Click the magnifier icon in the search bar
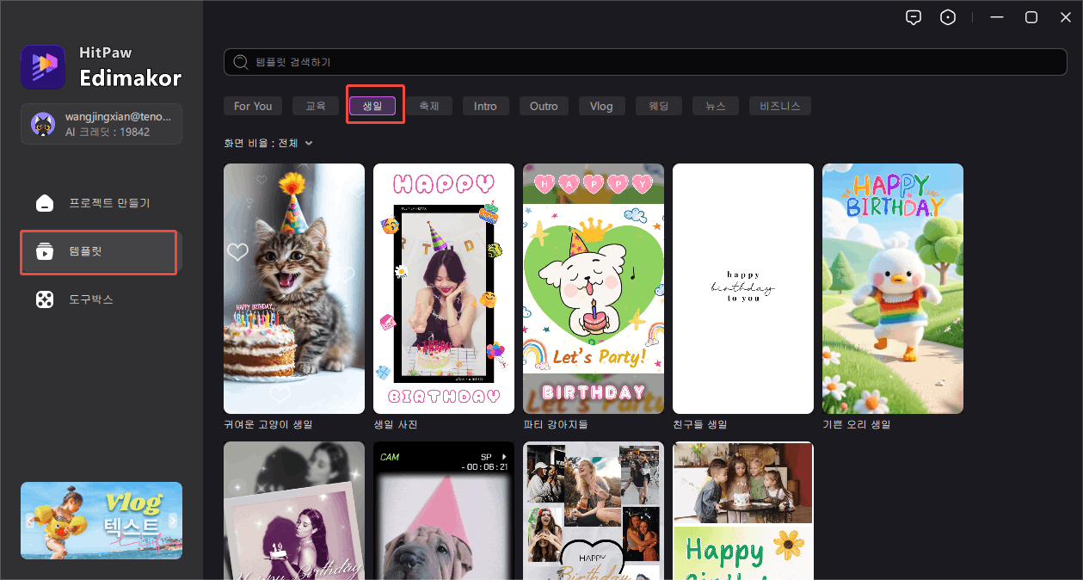The image size is (1083, 580). [241, 61]
